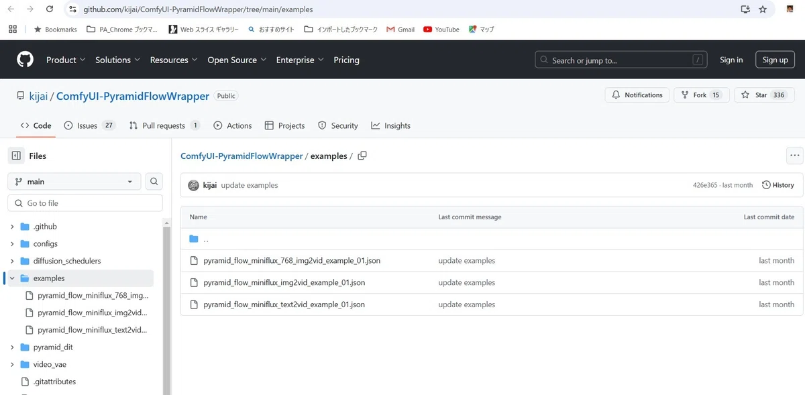Open the more options ellipsis button
Screen dimensions: 805x395
[795, 156]
